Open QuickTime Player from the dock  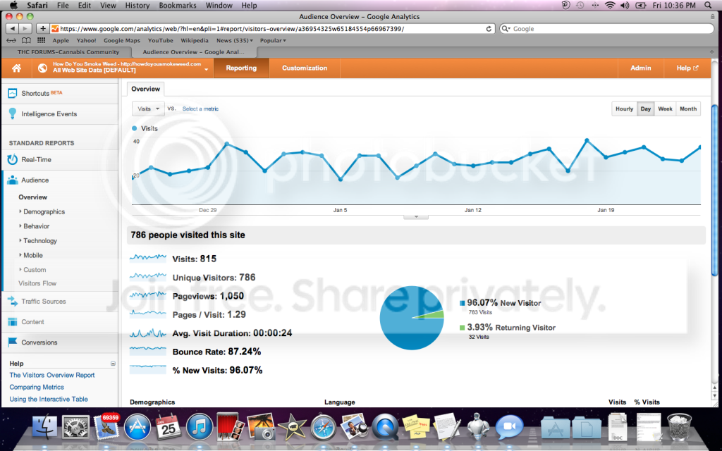click(385, 426)
